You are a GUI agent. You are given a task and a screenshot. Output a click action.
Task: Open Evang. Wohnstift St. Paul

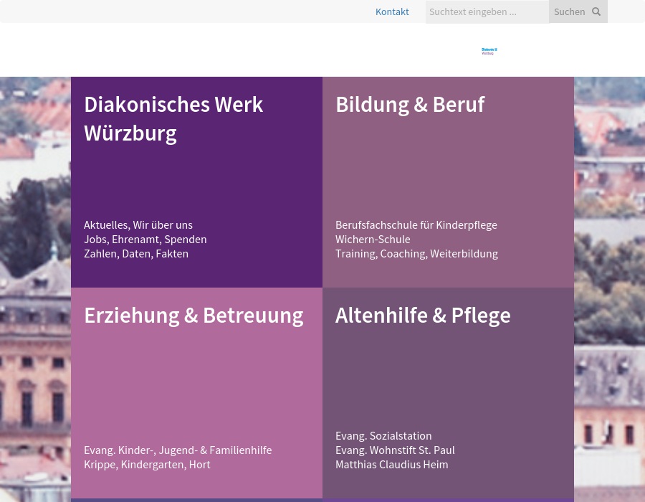tap(395, 450)
